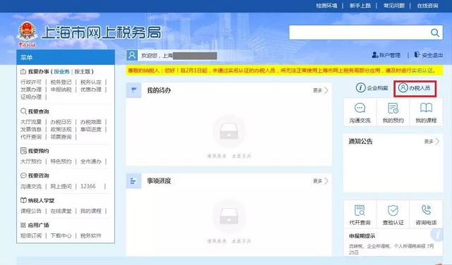The width and height of the screenshot is (452, 265).
Task: Open 12366 hotline link
Action: point(88,187)
